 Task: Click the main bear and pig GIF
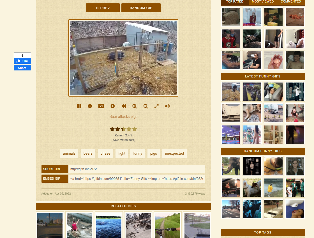[x=123, y=58]
